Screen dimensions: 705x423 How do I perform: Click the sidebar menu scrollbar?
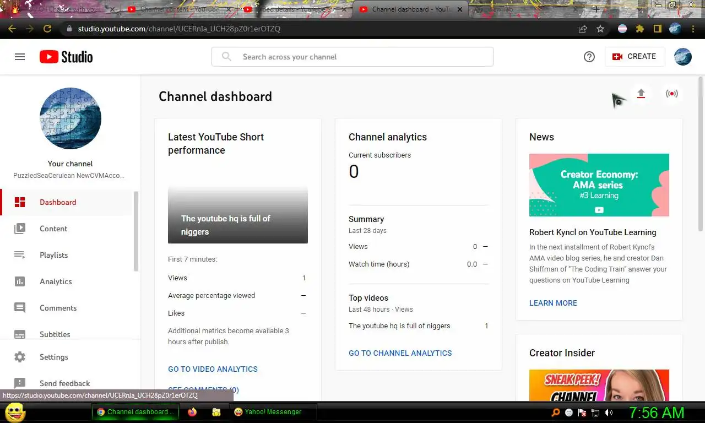[x=136, y=231]
